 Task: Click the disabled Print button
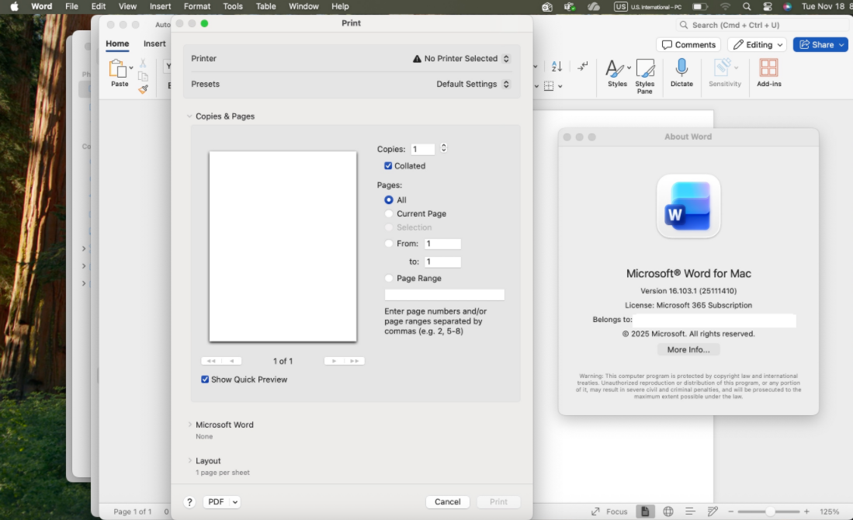tap(498, 501)
